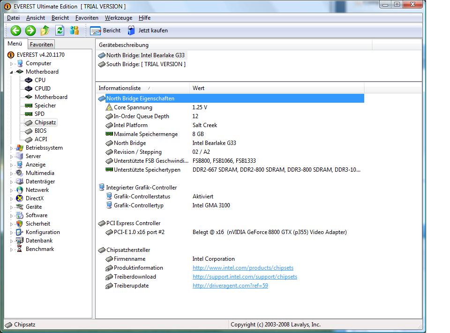Image resolution: width=450 pixels, height=333 pixels.
Task: Select the North Bridge Eigenschaften row
Action: click(x=231, y=98)
